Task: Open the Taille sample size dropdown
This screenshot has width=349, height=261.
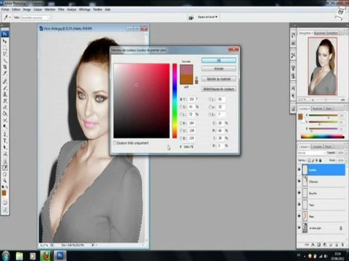Action: 36,17
